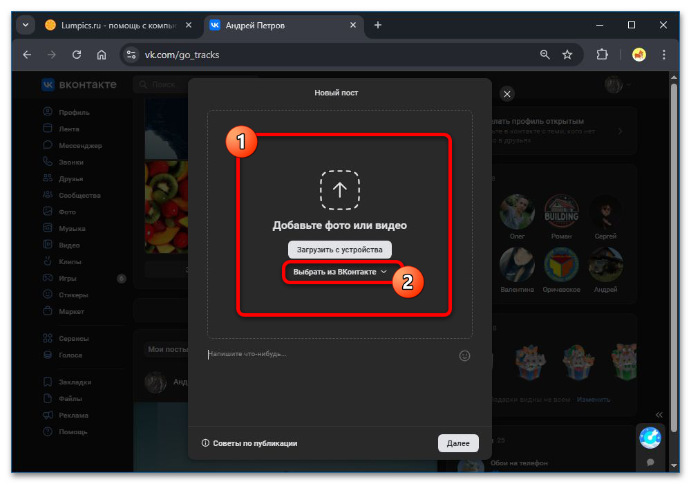Click the Голоса coins icon
The image size is (691, 484).
(x=48, y=355)
